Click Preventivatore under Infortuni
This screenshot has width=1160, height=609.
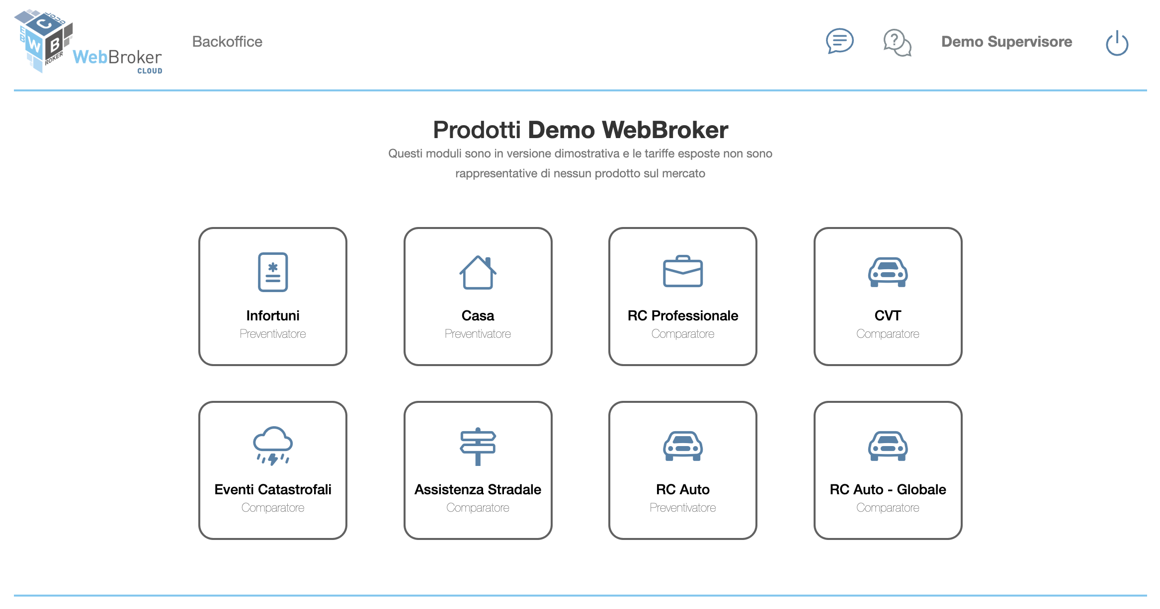point(273,334)
